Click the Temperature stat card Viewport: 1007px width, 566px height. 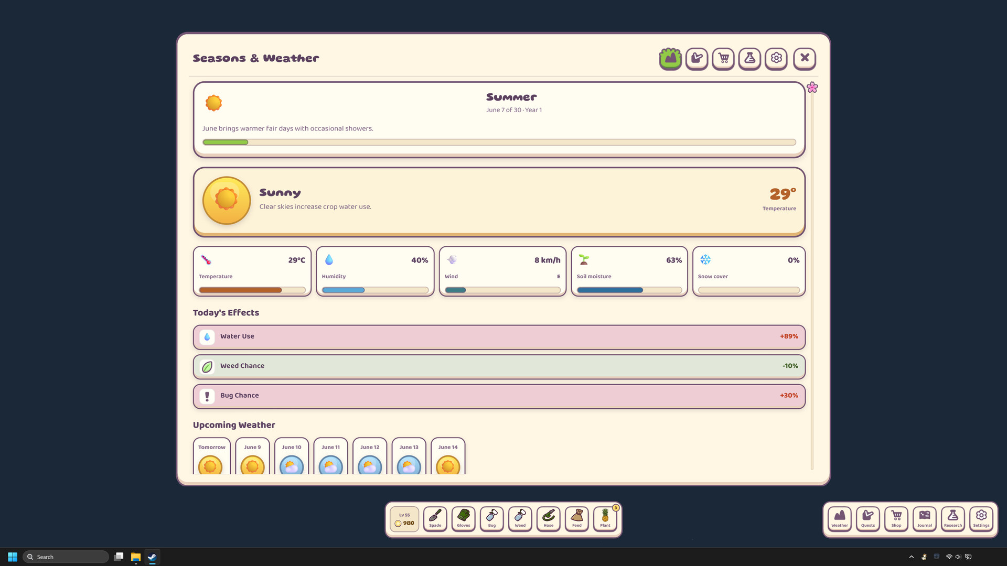[252, 271]
